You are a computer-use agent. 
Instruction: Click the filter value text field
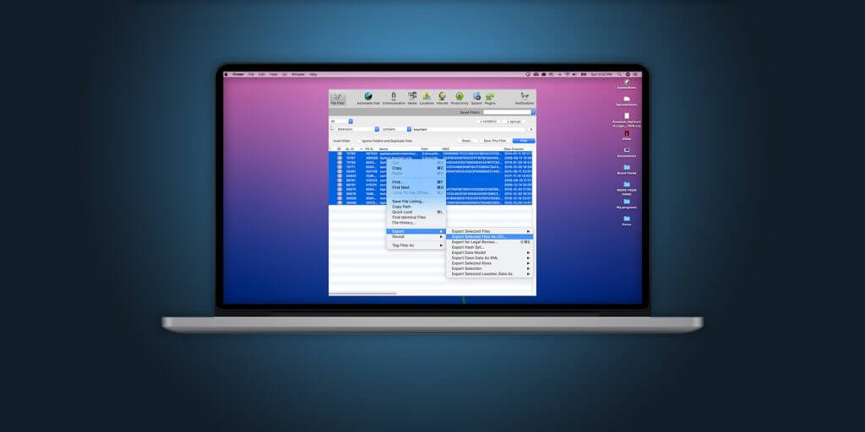click(469, 129)
